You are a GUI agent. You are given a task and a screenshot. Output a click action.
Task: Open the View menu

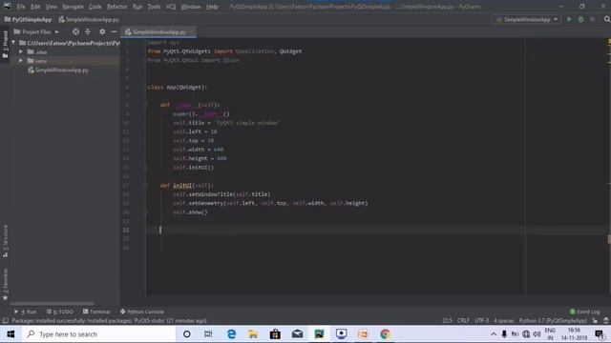tap(51, 7)
